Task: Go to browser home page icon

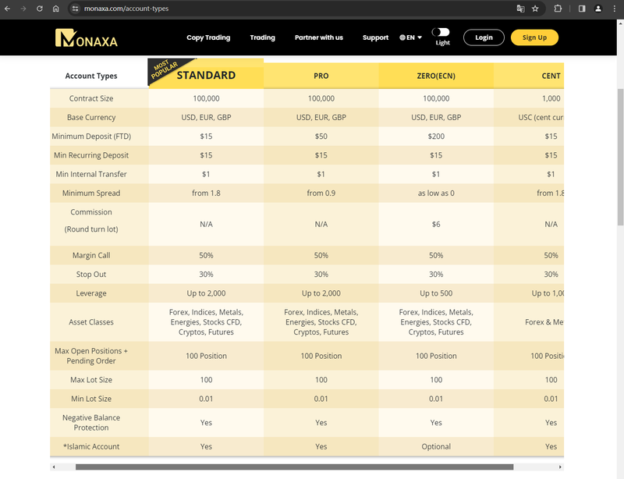Action: 55,9
